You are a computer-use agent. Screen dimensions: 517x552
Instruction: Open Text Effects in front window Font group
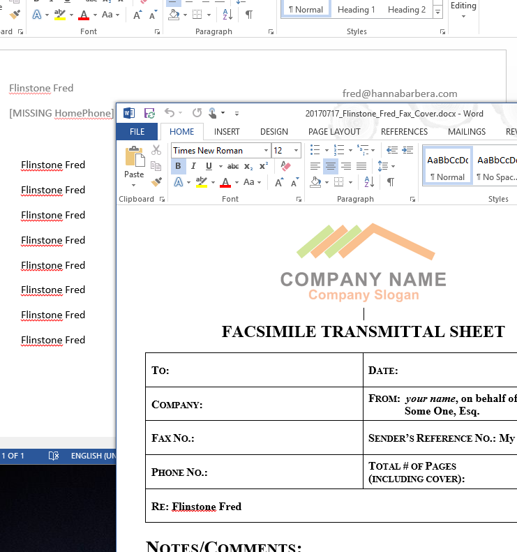(x=179, y=182)
